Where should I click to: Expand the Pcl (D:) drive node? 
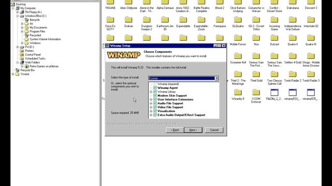point(18,47)
